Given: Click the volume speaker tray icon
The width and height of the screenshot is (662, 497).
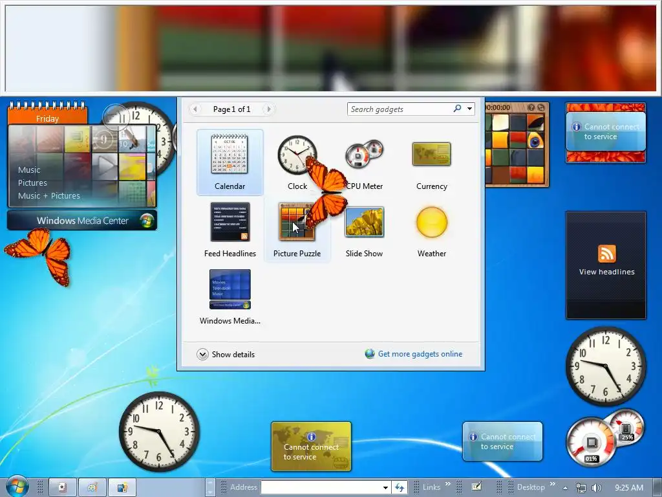Looking at the screenshot, I should click(x=597, y=488).
